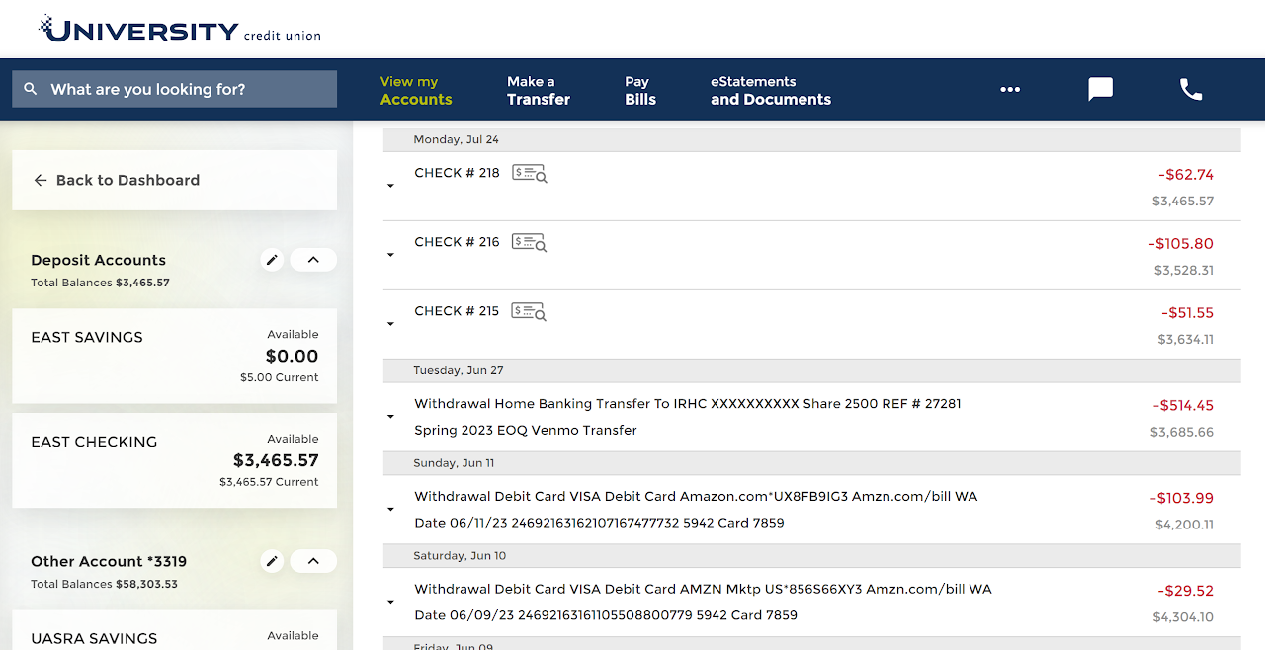Open Make a Transfer
This screenshot has height=650, width=1265.
[x=538, y=89]
